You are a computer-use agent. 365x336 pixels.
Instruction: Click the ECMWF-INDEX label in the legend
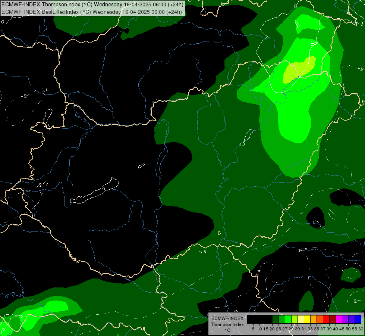227,318
